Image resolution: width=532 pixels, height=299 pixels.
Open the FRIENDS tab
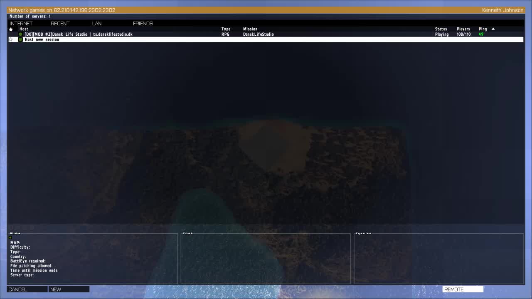pos(143,23)
